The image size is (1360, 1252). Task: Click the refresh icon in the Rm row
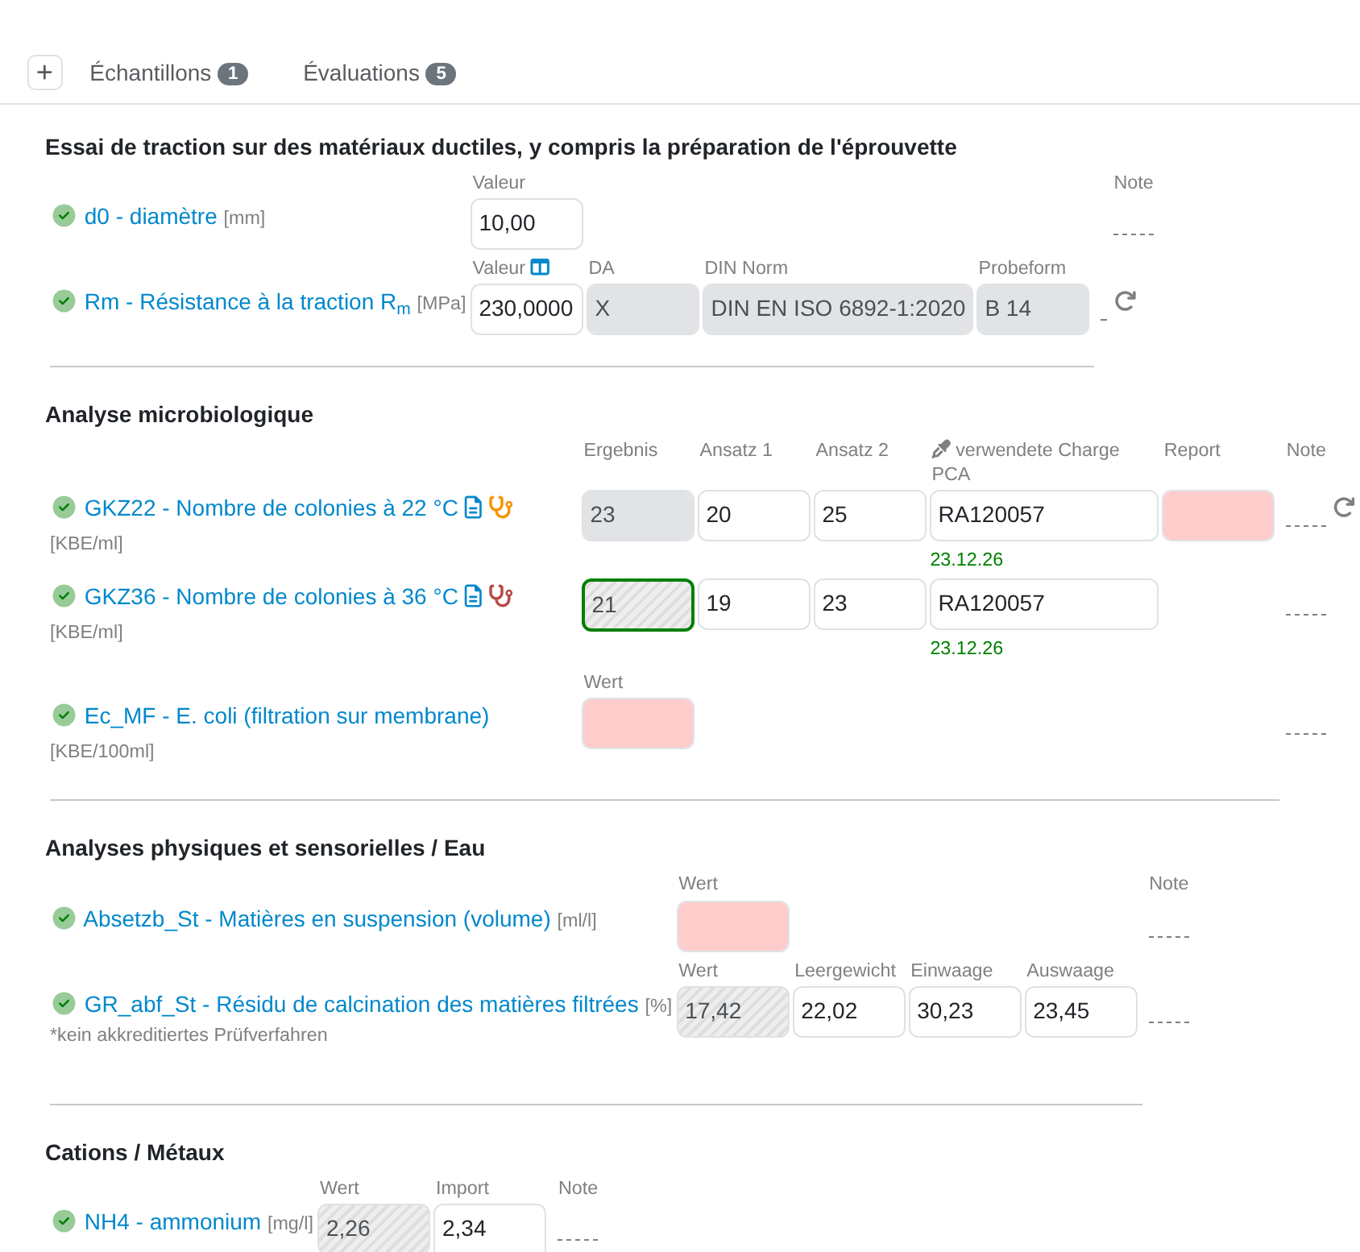point(1125,301)
